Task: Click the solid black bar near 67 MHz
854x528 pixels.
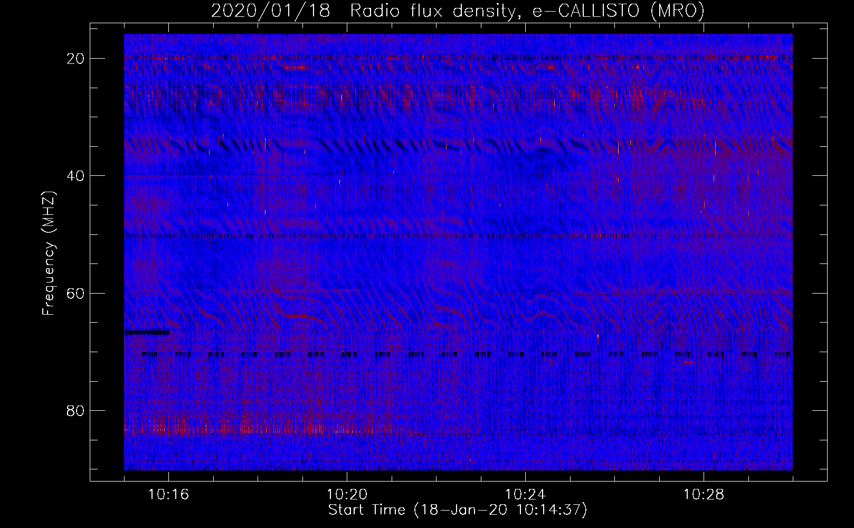Action: 147,332
